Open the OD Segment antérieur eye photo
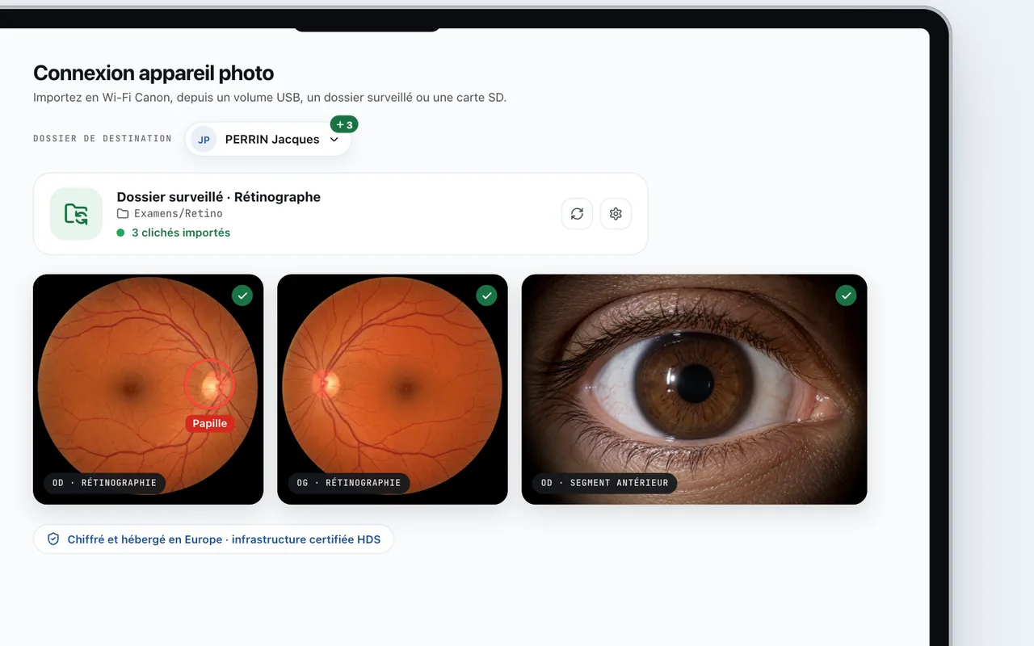The height and width of the screenshot is (646, 1034). tap(695, 389)
